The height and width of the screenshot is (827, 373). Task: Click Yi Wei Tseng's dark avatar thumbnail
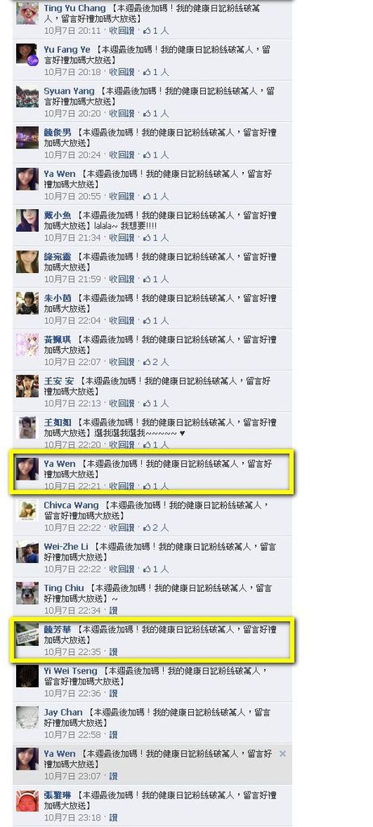(27, 676)
